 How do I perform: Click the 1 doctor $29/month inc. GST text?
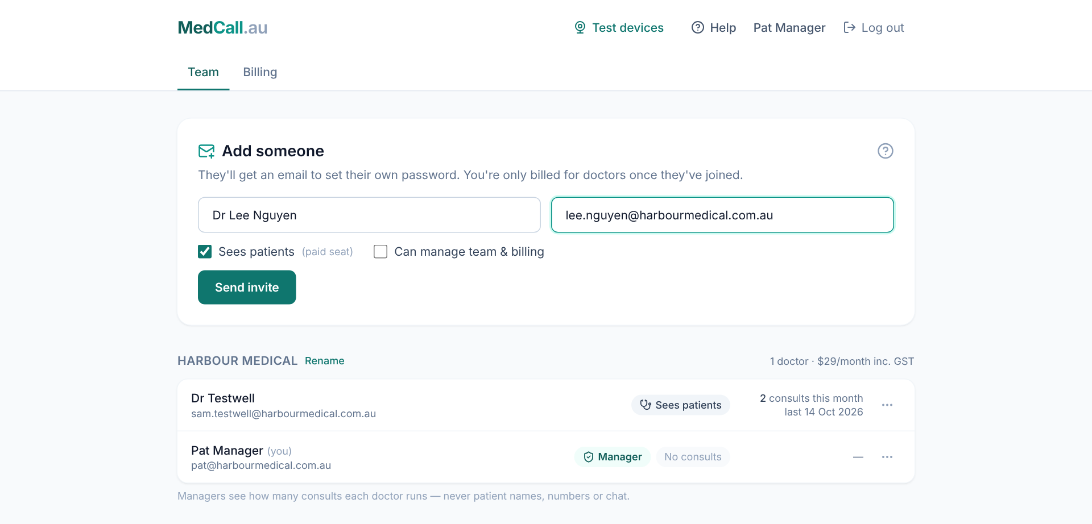842,361
